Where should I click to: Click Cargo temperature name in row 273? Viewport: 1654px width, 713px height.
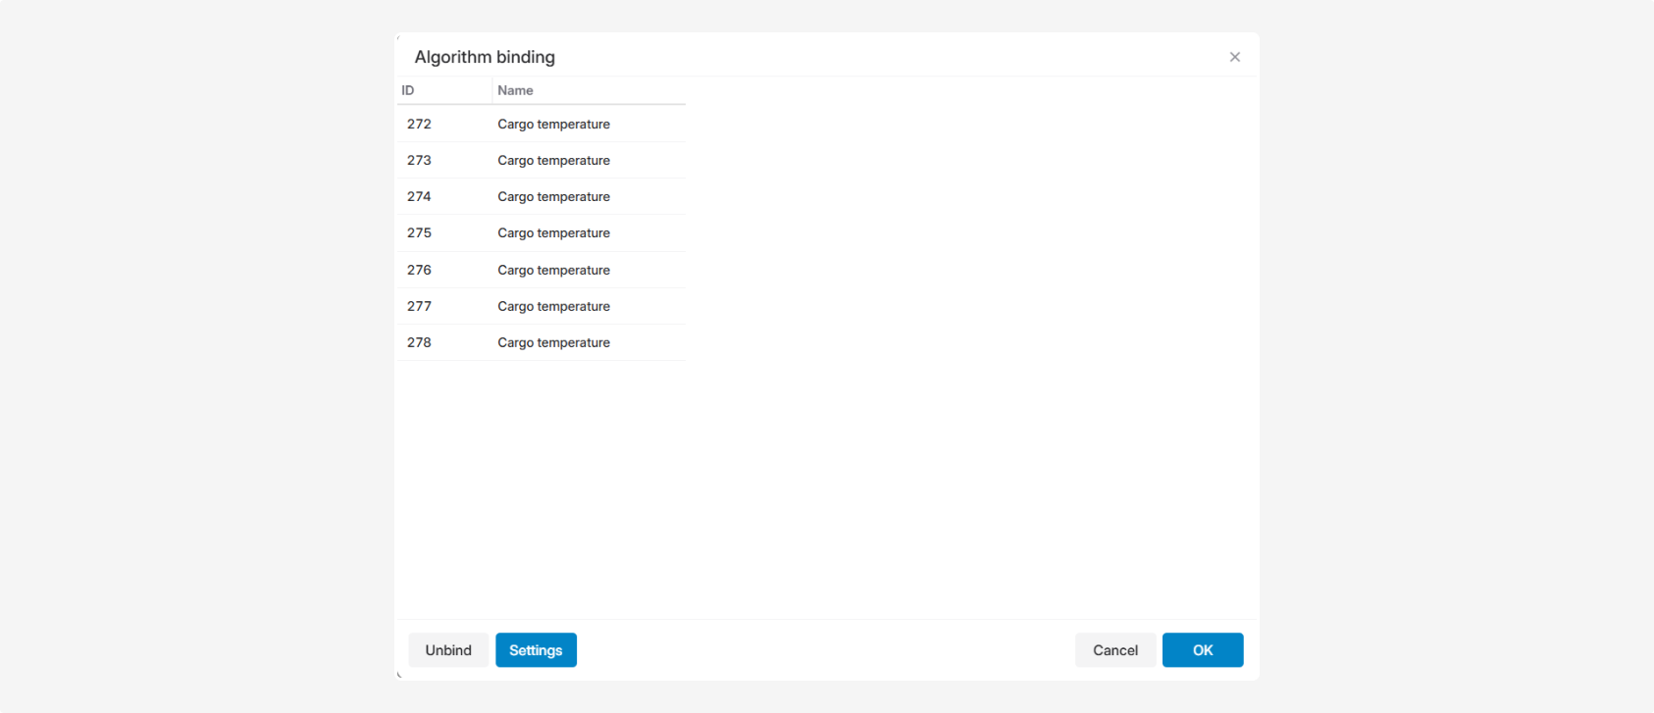point(553,161)
